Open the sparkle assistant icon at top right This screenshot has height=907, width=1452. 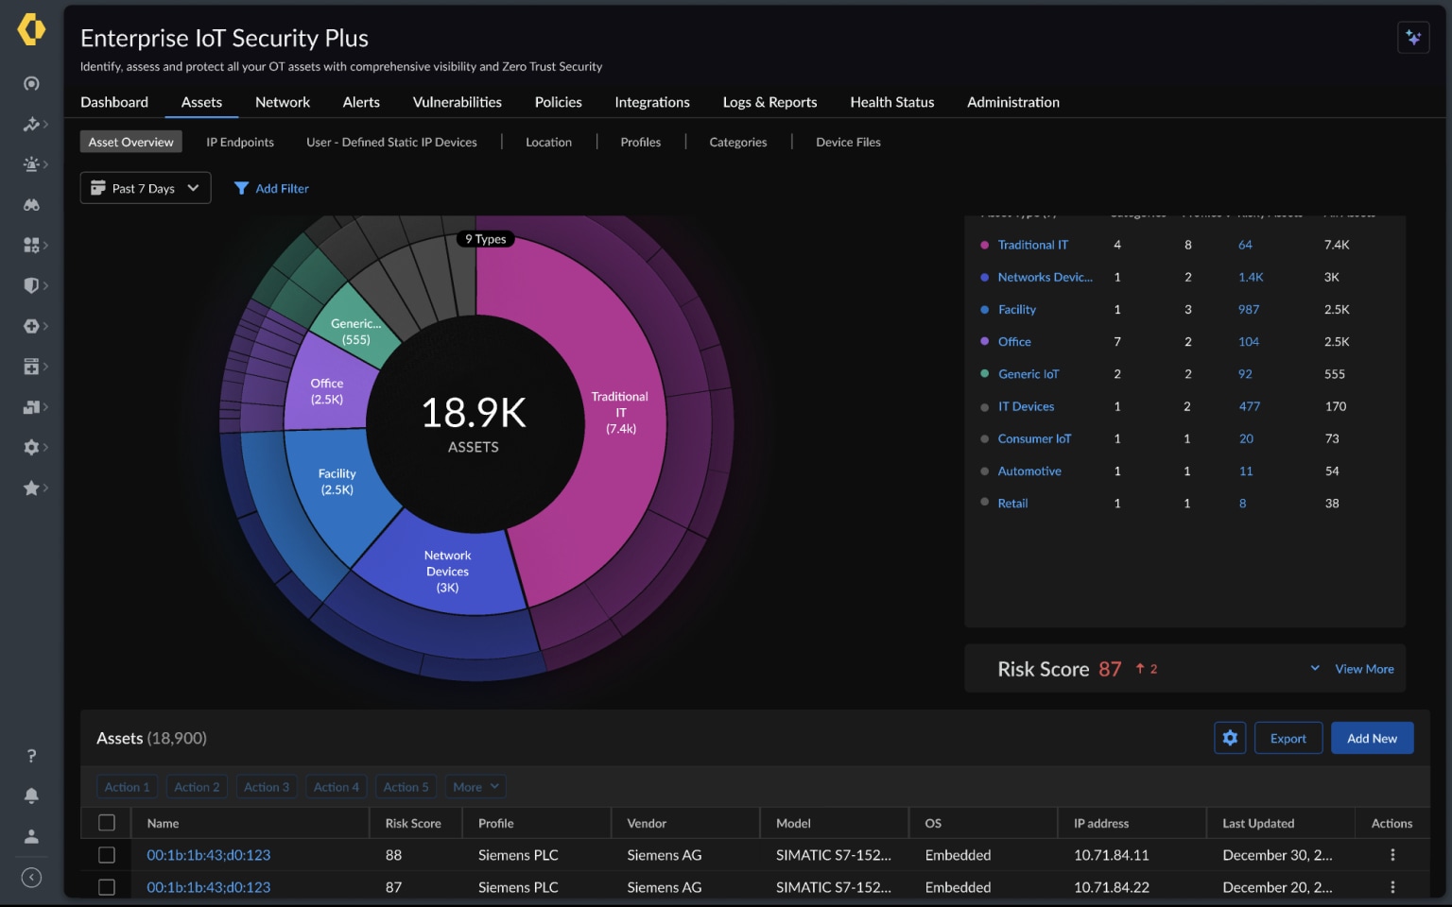pos(1413,38)
